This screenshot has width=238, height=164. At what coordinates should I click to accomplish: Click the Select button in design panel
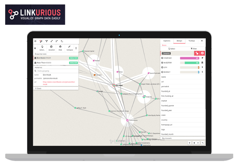point(172,49)
